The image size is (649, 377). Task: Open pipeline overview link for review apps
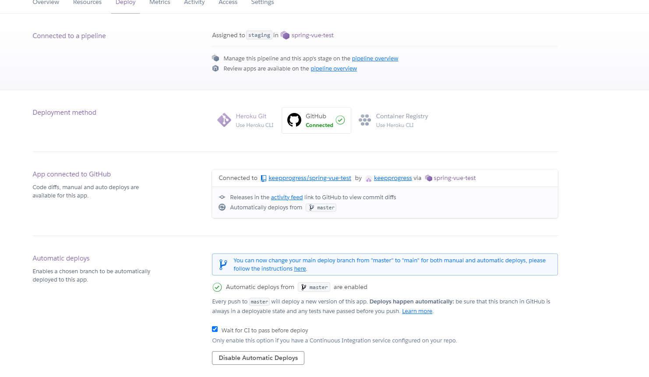click(x=334, y=69)
